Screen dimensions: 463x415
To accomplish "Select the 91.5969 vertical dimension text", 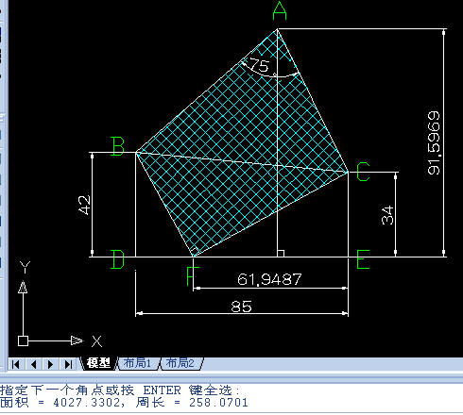I will point(434,142).
